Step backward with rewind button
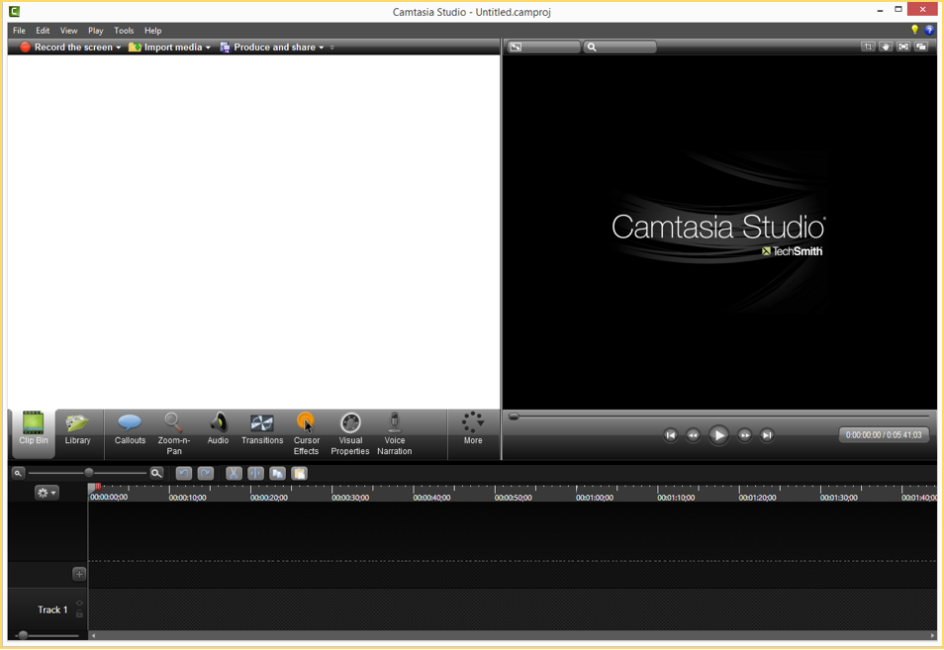 pyautogui.click(x=693, y=435)
